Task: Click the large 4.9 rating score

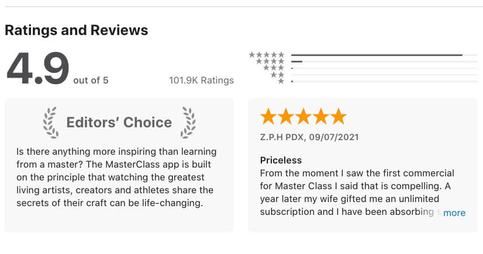Action: coord(37,68)
